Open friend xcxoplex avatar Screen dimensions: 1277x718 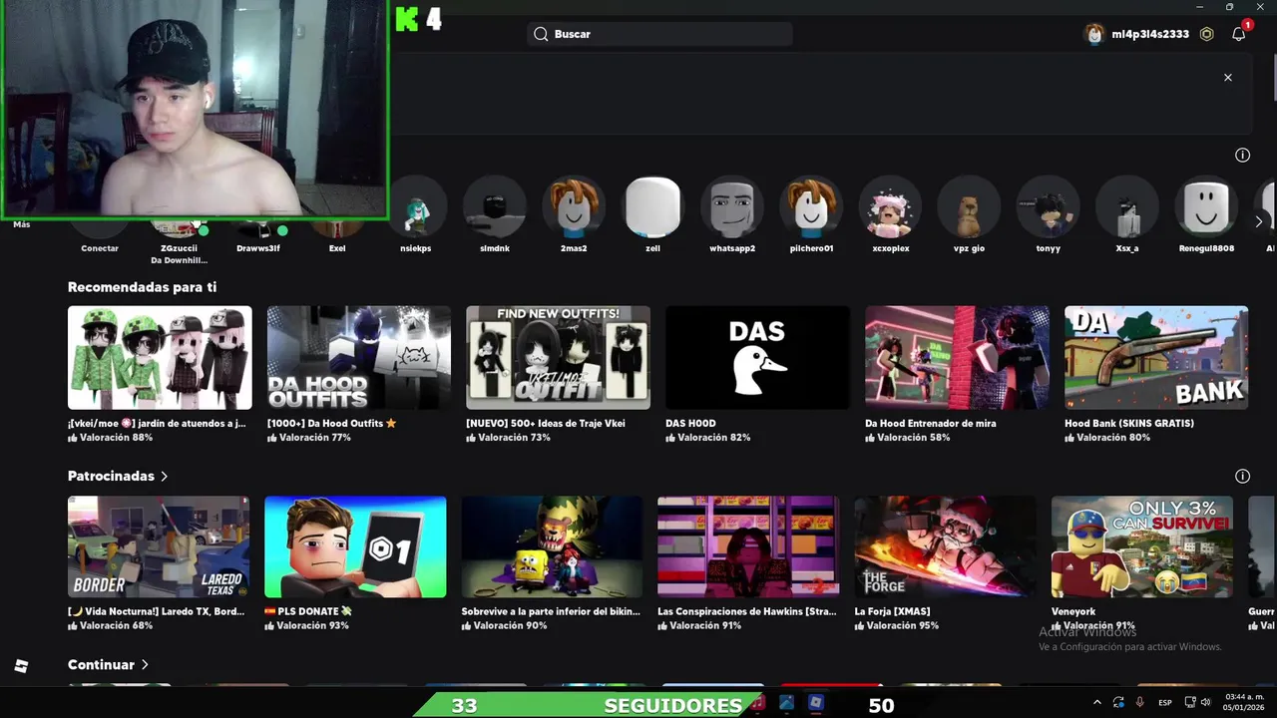[x=890, y=207]
